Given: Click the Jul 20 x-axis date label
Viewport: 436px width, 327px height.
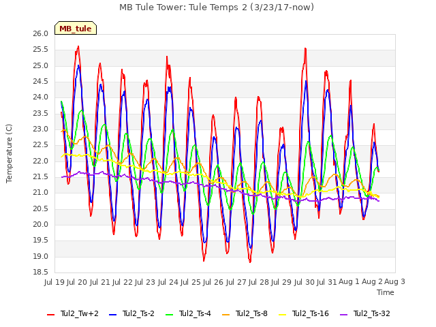Looking at the screenshot, I should click(x=77, y=282).
